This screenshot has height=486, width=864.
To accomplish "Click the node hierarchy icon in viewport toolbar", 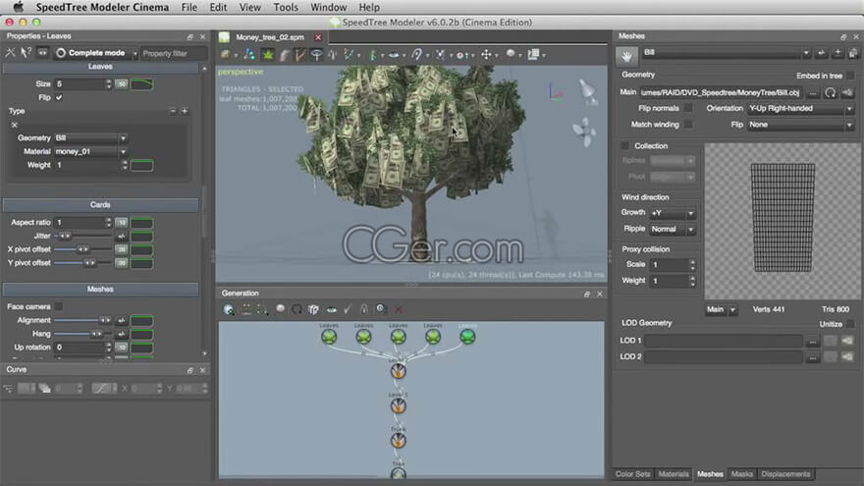I will (249, 55).
